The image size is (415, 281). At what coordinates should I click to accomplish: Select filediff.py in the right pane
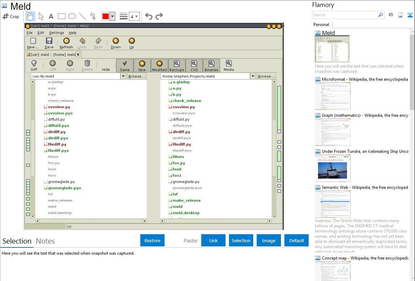click(182, 144)
